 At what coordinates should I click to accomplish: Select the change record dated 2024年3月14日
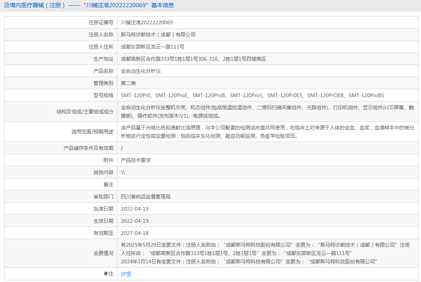(x=249, y=262)
